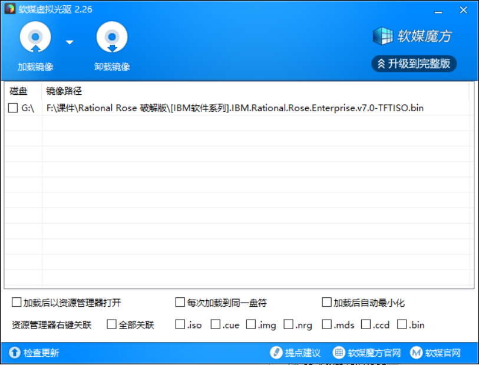479x365 pixels.
Task: Open the 软媒官网 link
Action: 442,353
